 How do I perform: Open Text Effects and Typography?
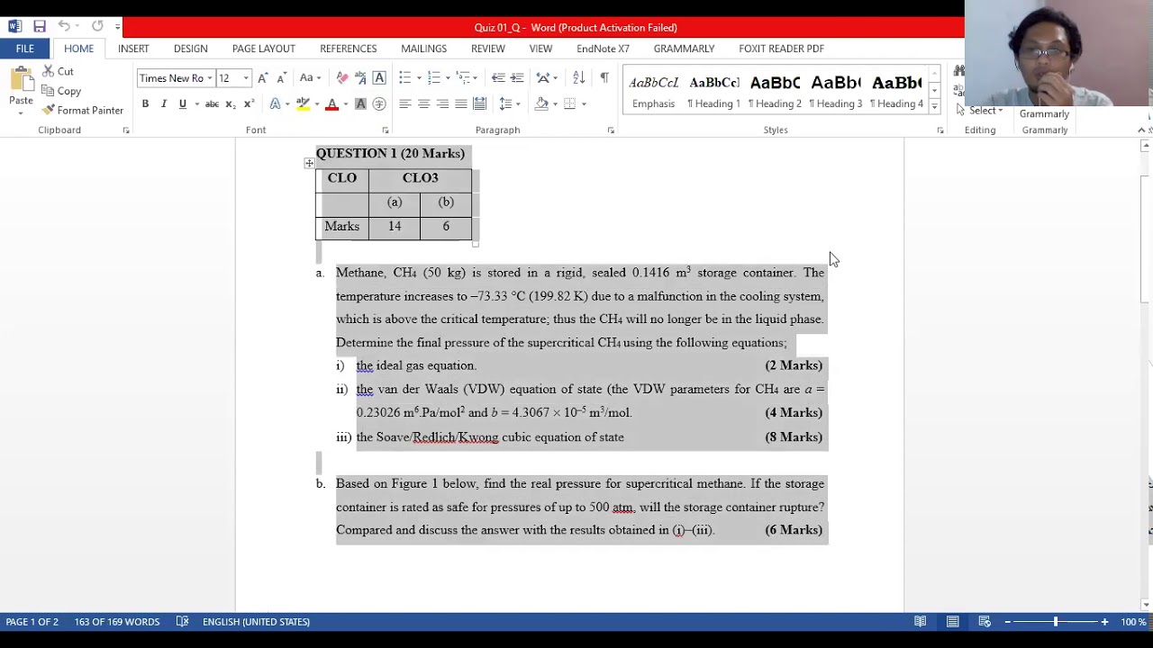tap(276, 104)
